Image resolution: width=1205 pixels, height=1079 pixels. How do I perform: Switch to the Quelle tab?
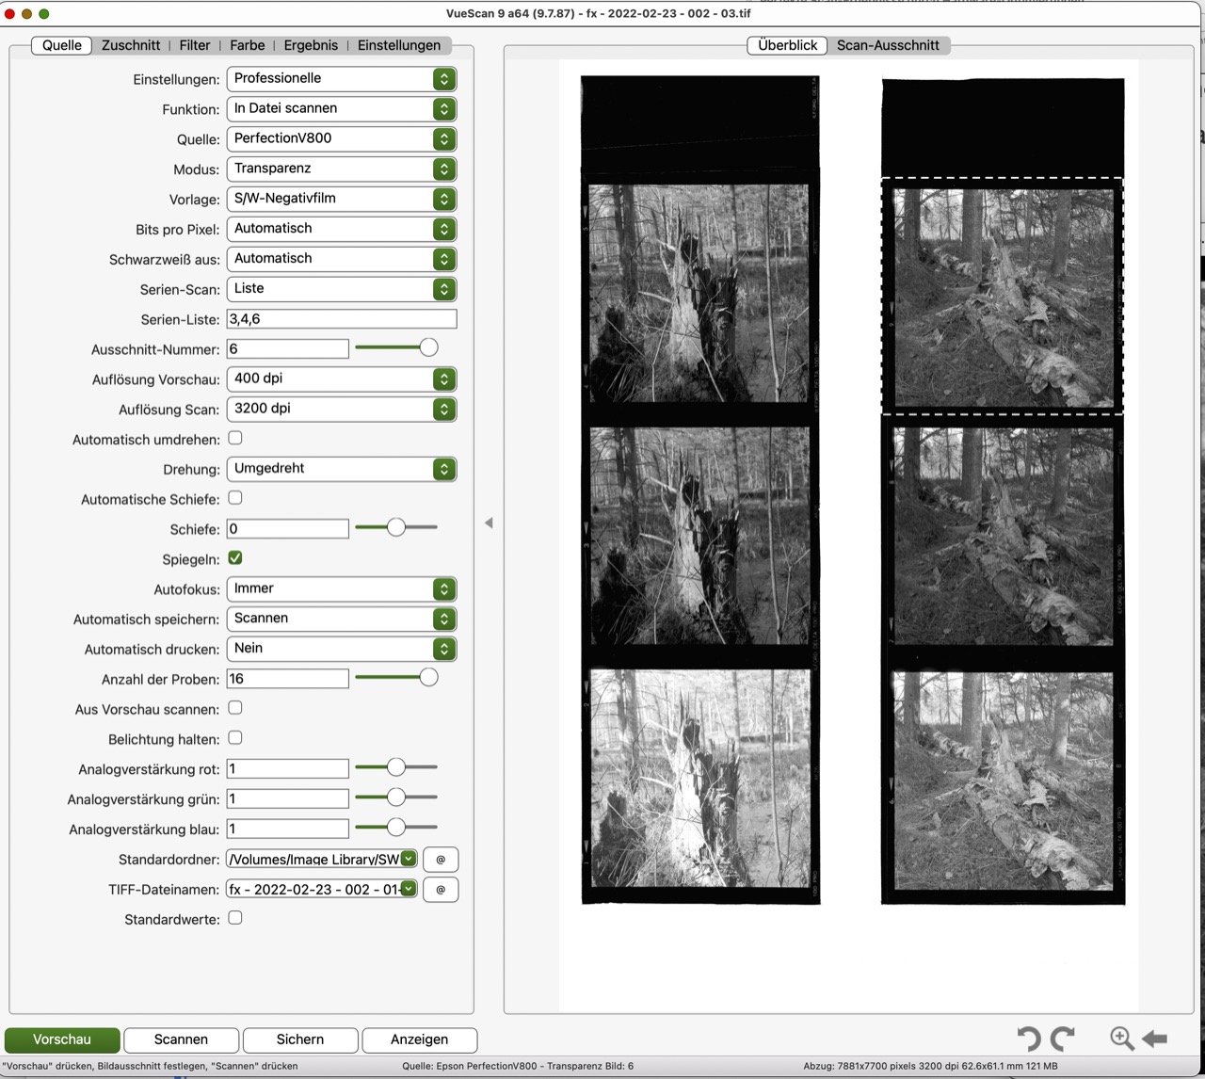coord(62,45)
